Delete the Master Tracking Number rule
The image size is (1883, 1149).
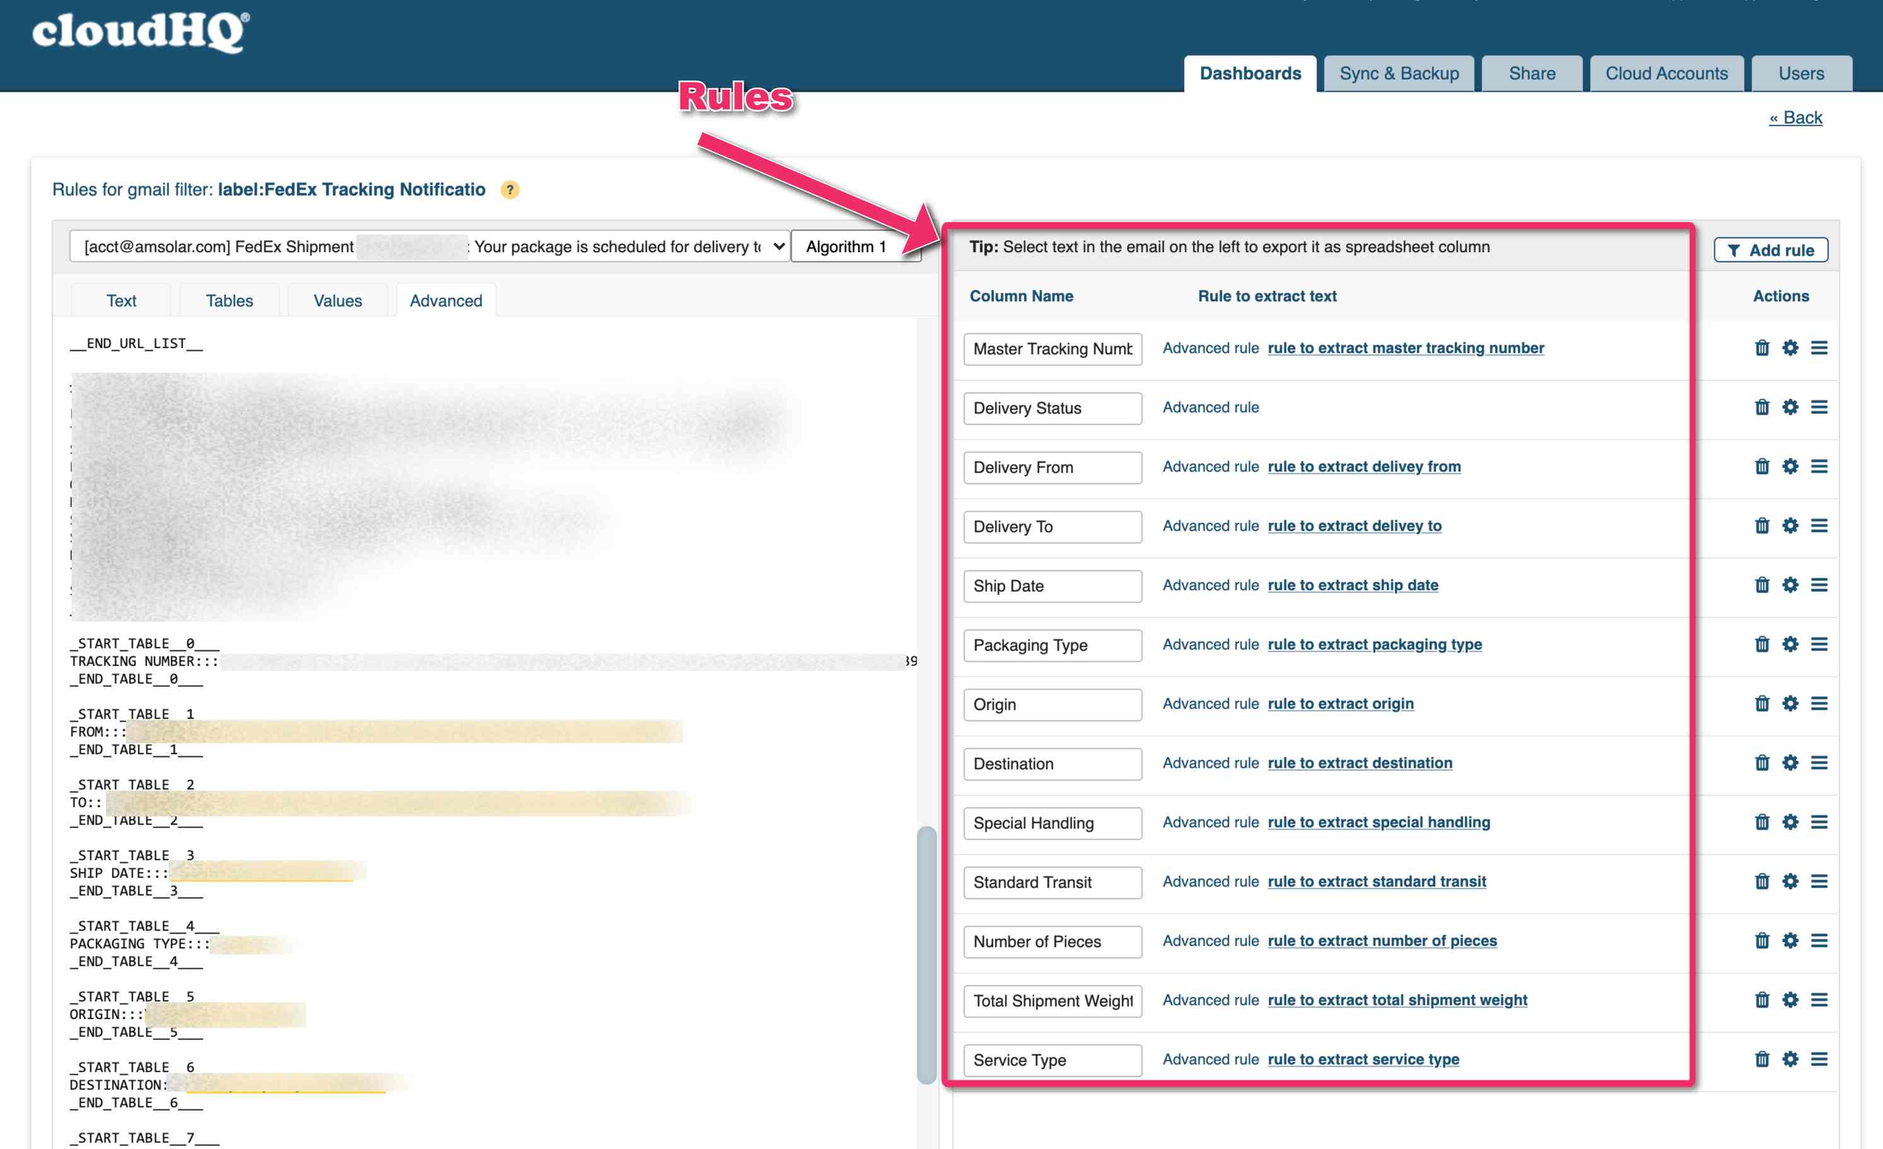(1761, 348)
